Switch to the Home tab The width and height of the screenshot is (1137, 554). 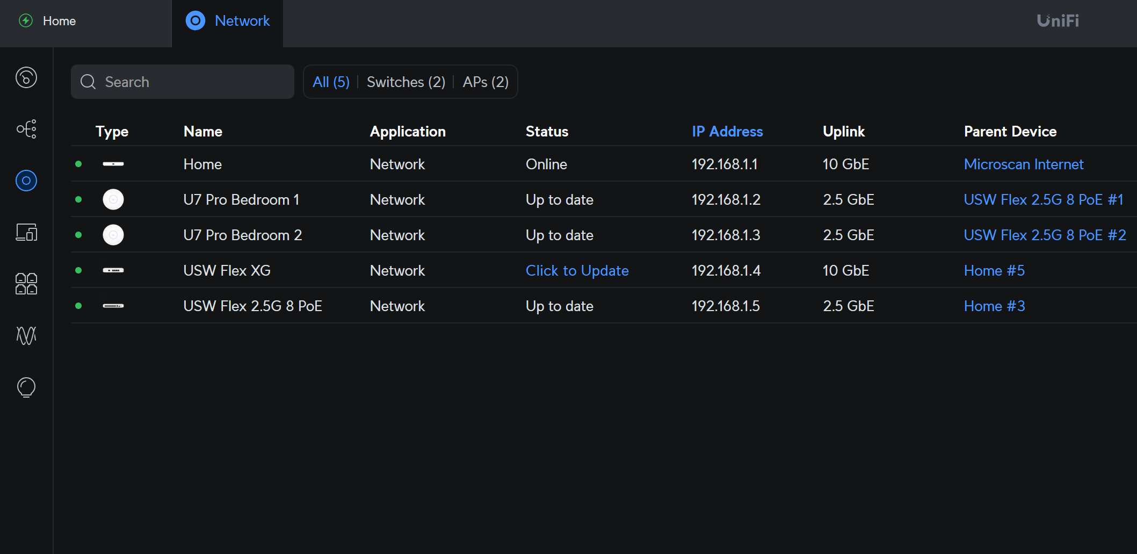[x=85, y=24]
